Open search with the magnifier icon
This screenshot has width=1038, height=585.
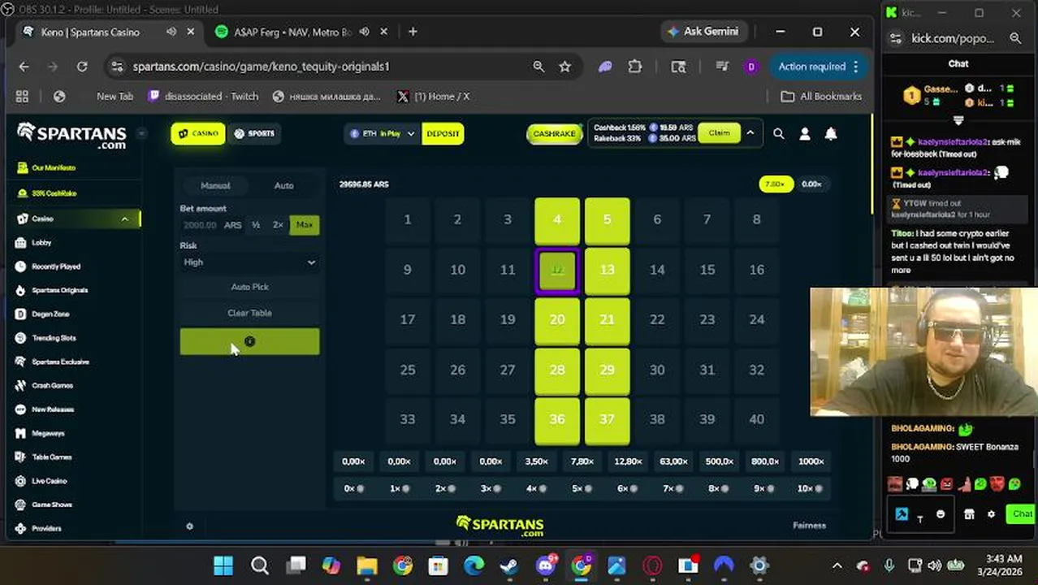coord(778,134)
